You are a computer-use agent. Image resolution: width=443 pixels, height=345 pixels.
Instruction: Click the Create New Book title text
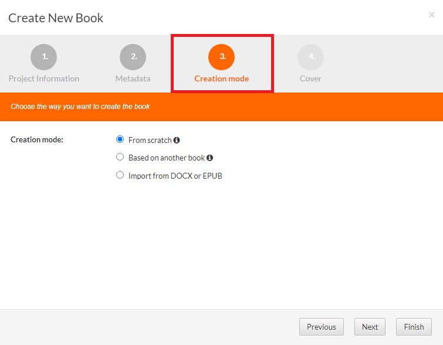[x=56, y=18]
